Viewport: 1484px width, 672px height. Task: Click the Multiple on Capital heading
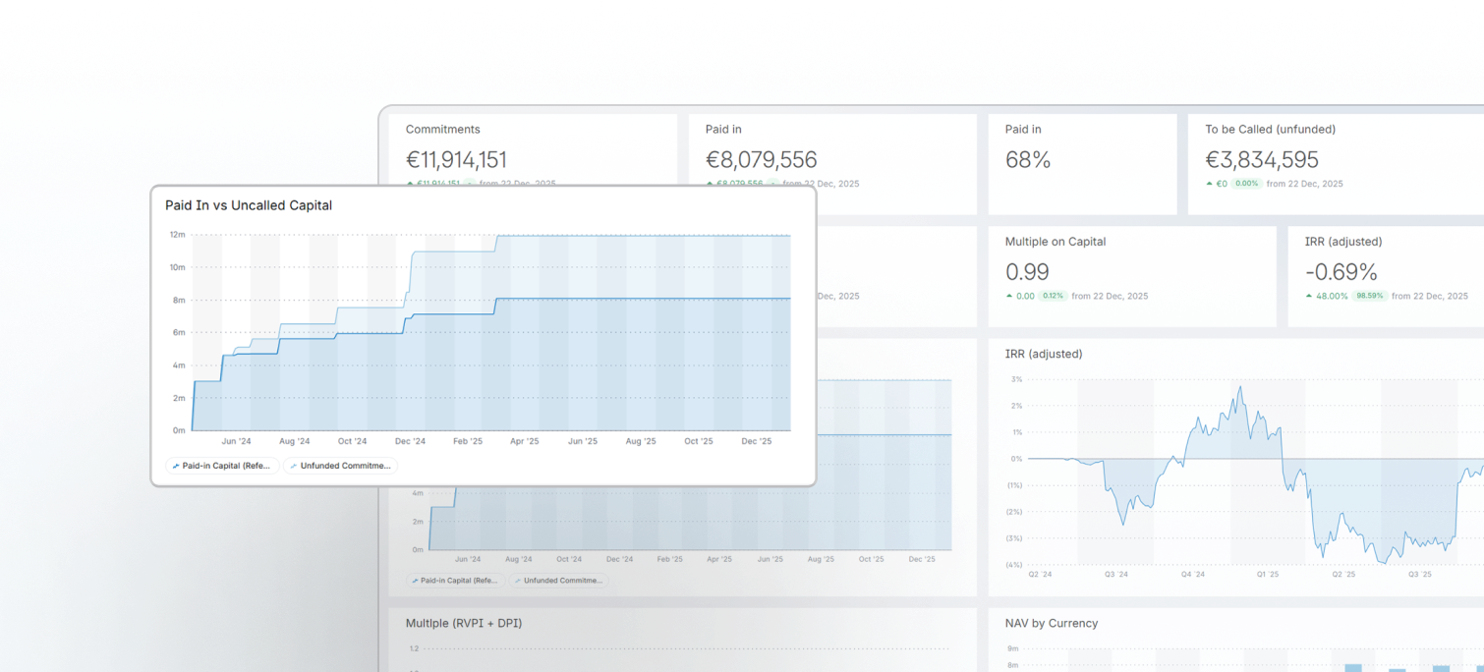click(x=1056, y=242)
